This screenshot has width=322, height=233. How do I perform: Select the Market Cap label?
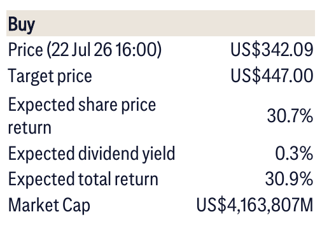[x=49, y=206]
